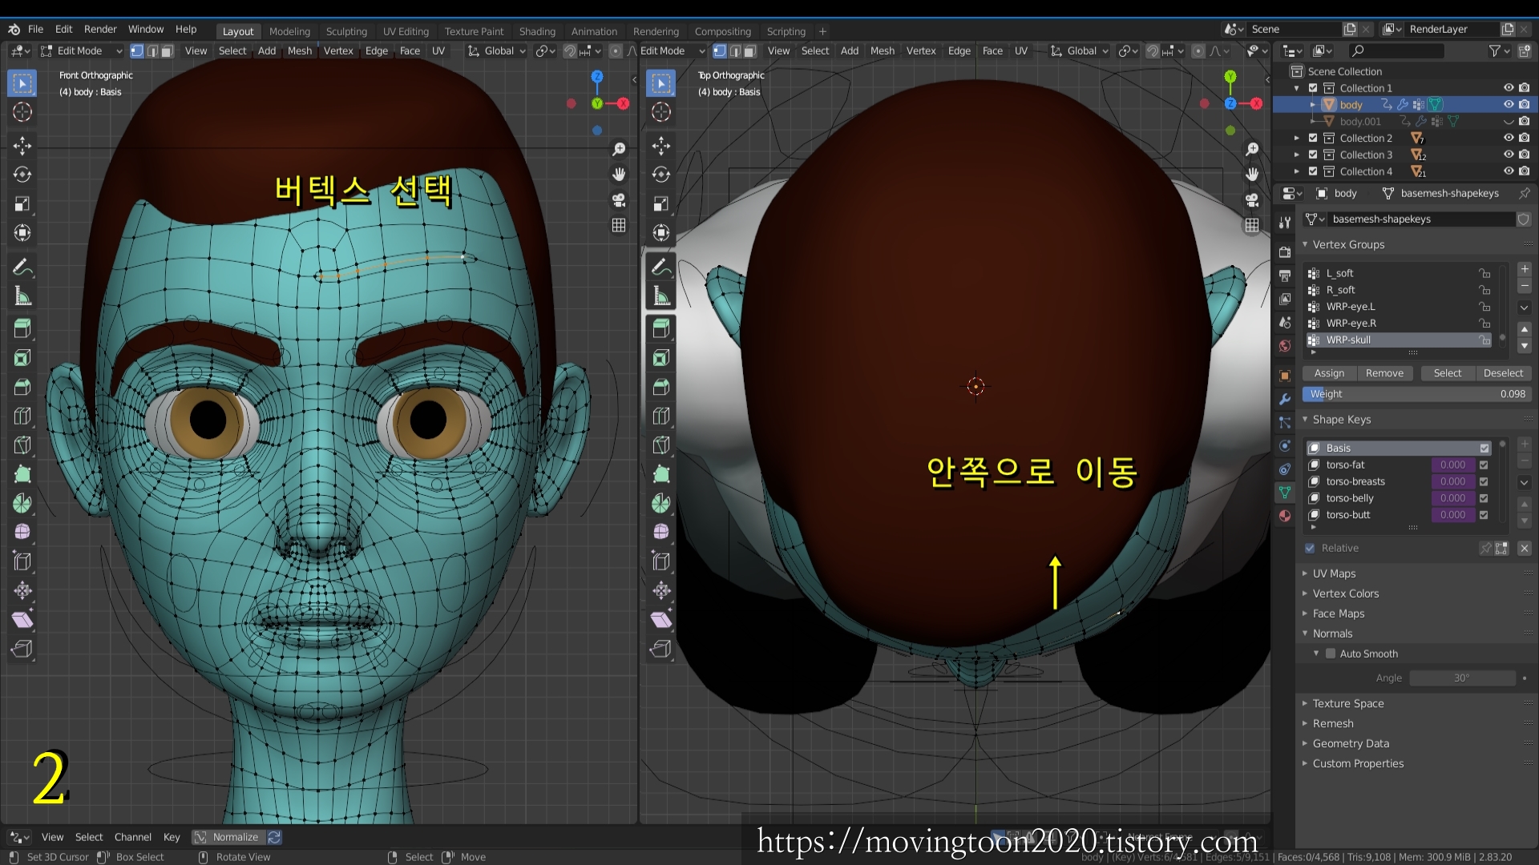Select Poly Build tool in left viewport

tap(22, 474)
